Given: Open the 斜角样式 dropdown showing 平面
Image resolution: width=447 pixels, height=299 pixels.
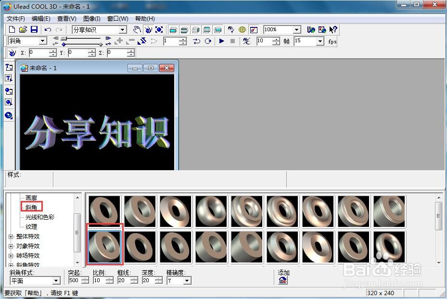Looking at the screenshot, I should point(56,281).
